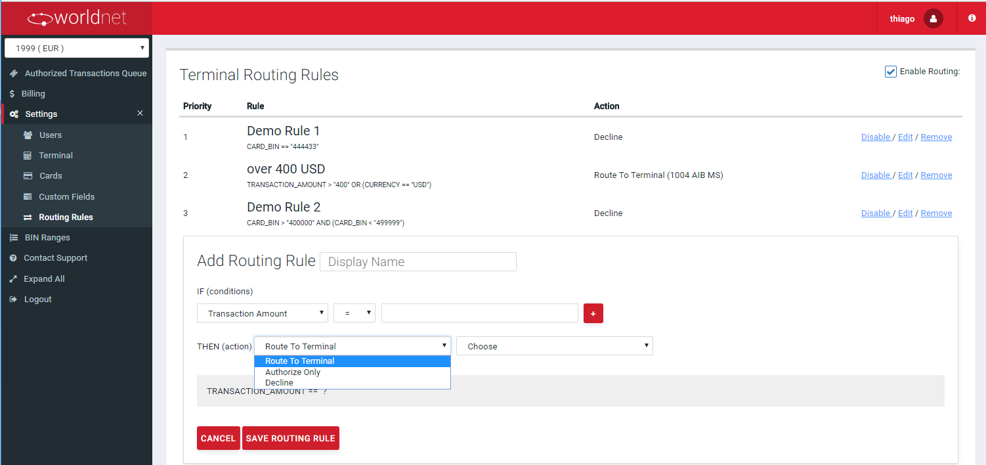Viewport: 986px width, 465px height.
Task: Click the Billing dollar icon
Action: click(12, 94)
